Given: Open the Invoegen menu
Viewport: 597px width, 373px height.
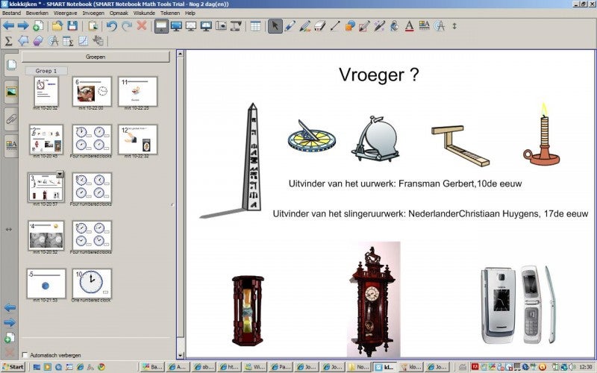Looking at the screenshot, I should [93, 13].
